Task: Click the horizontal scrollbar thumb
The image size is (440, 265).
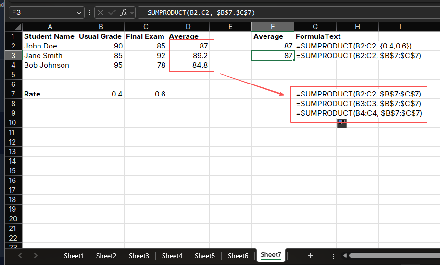Action: coord(394,255)
